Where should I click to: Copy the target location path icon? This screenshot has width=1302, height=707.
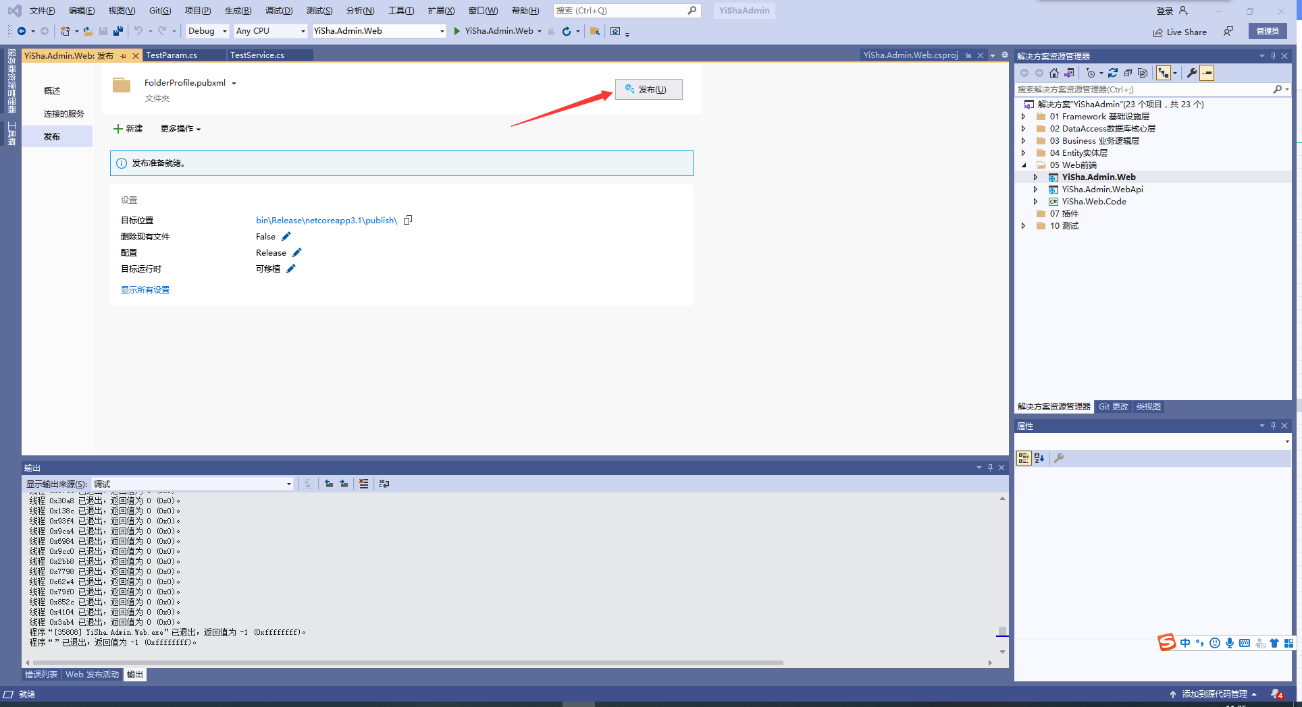[408, 220]
